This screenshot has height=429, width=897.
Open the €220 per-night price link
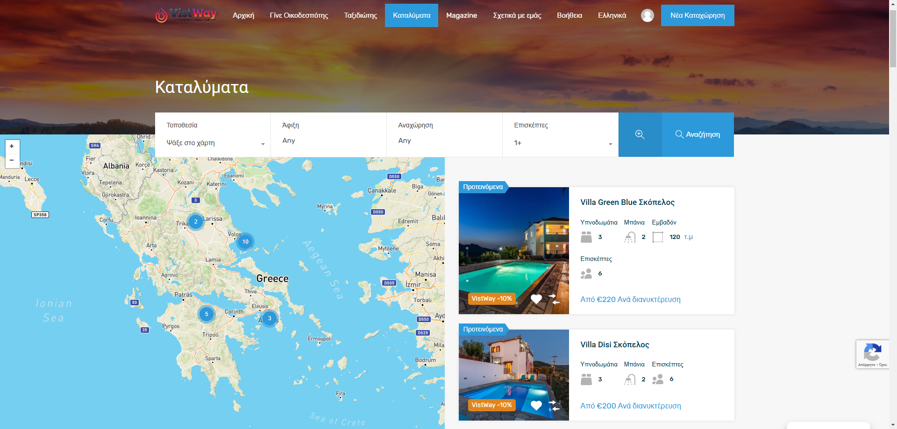631,299
